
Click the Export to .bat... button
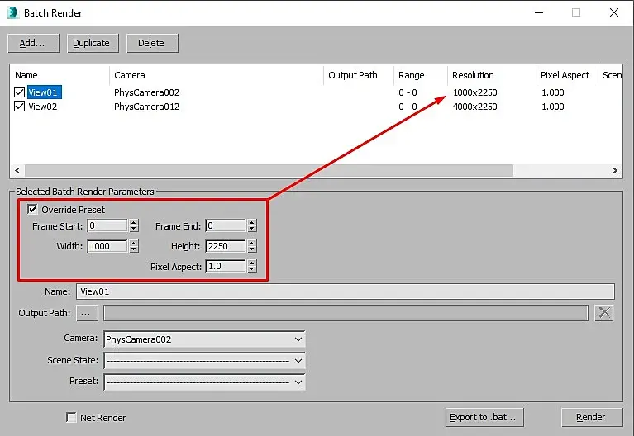click(x=484, y=417)
